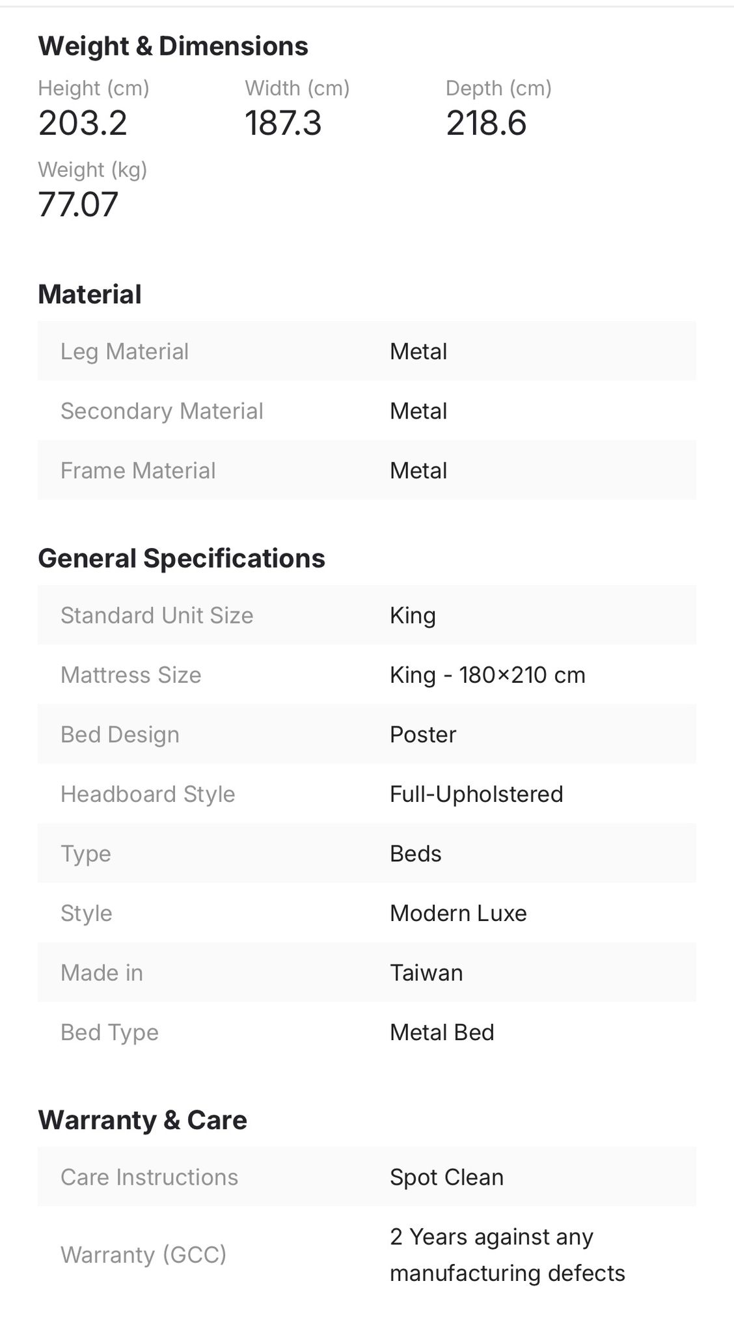734x1333 pixels.
Task: Click the King - 180×210 cm value
Action: [487, 675]
